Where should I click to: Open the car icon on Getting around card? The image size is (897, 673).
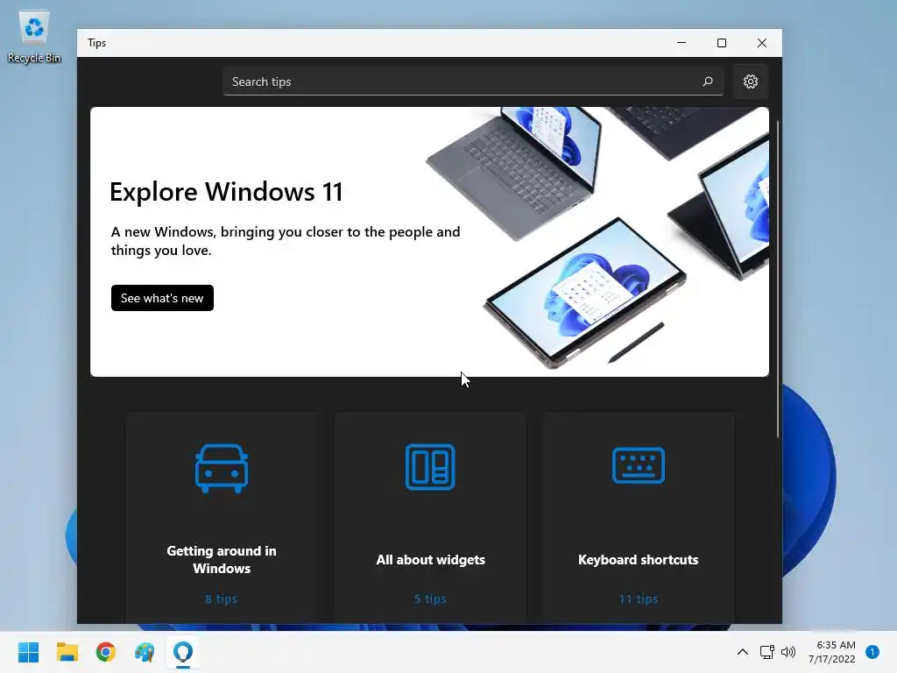click(x=222, y=468)
